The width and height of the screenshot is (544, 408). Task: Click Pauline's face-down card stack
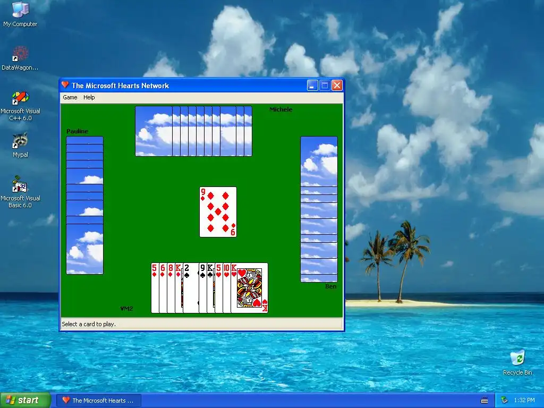click(x=84, y=206)
